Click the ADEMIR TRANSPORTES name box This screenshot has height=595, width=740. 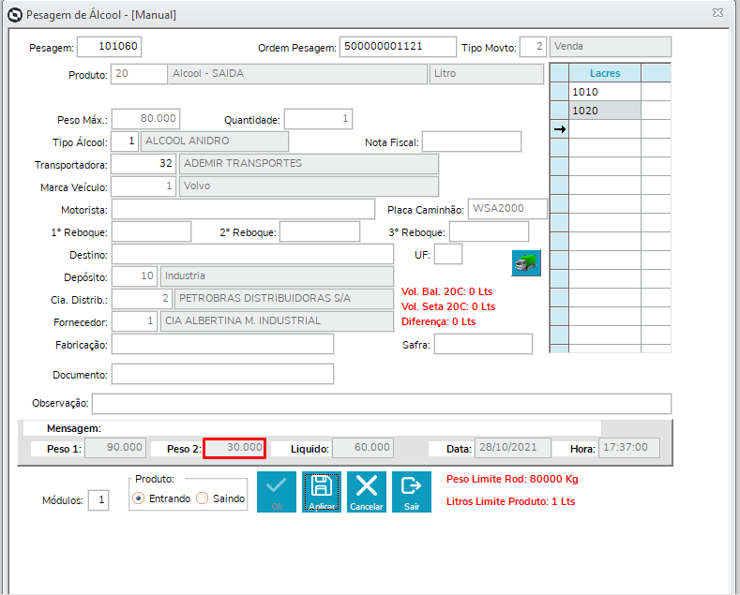(310, 164)
